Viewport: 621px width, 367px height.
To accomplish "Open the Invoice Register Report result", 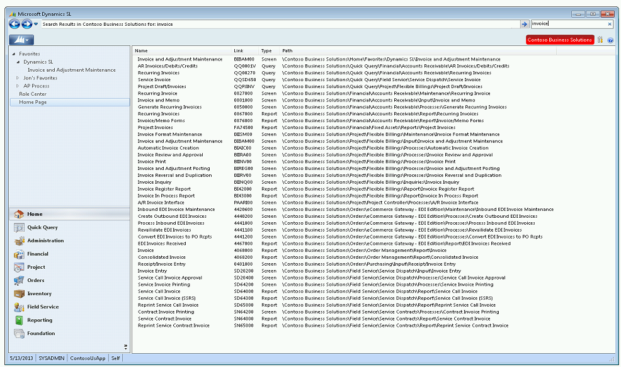I will click(164, 189).
